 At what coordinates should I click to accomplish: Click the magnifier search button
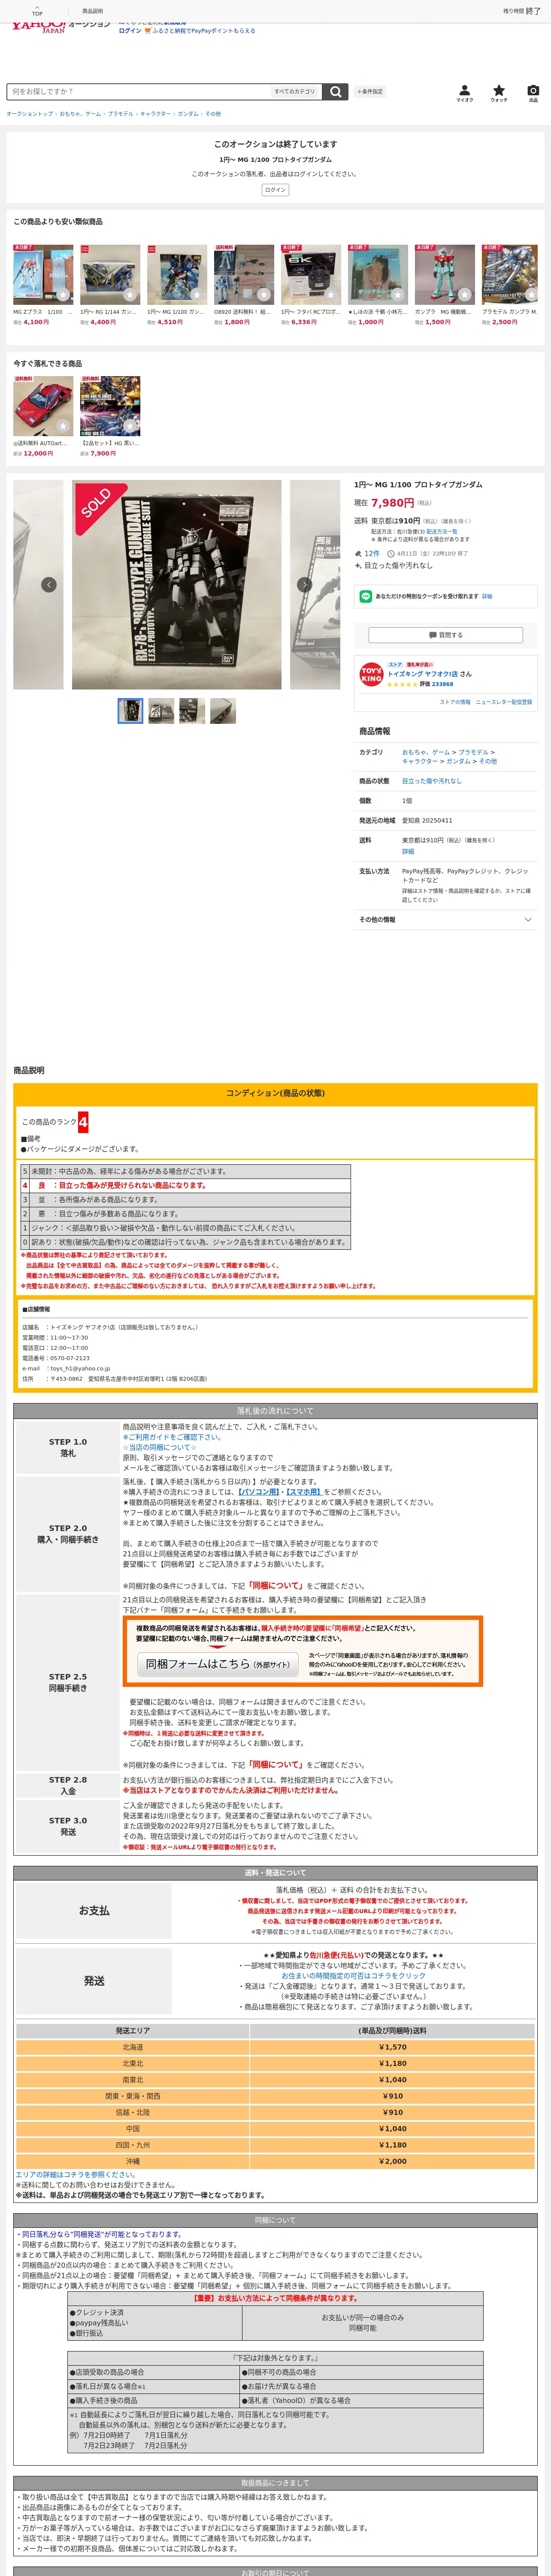pyautogui.click(x=336, y=91)
